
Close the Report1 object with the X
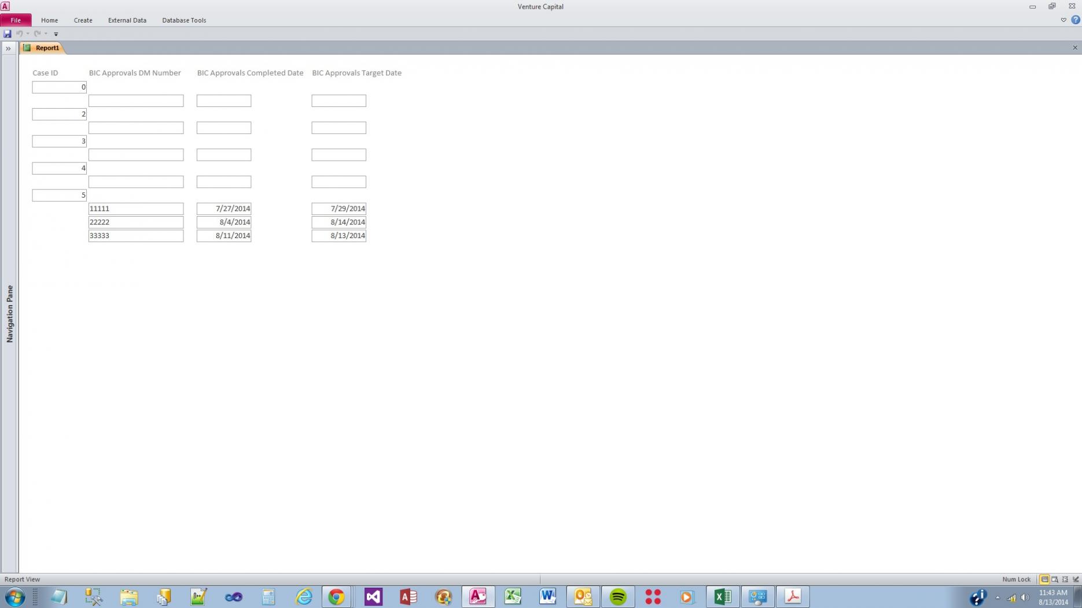pyautogui.click(x=1074, y=48)
